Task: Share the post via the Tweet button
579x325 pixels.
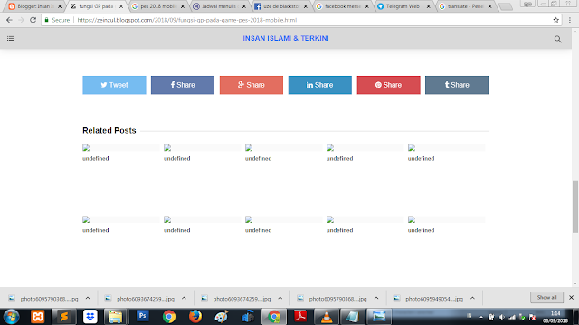Action: coord(114,85)
